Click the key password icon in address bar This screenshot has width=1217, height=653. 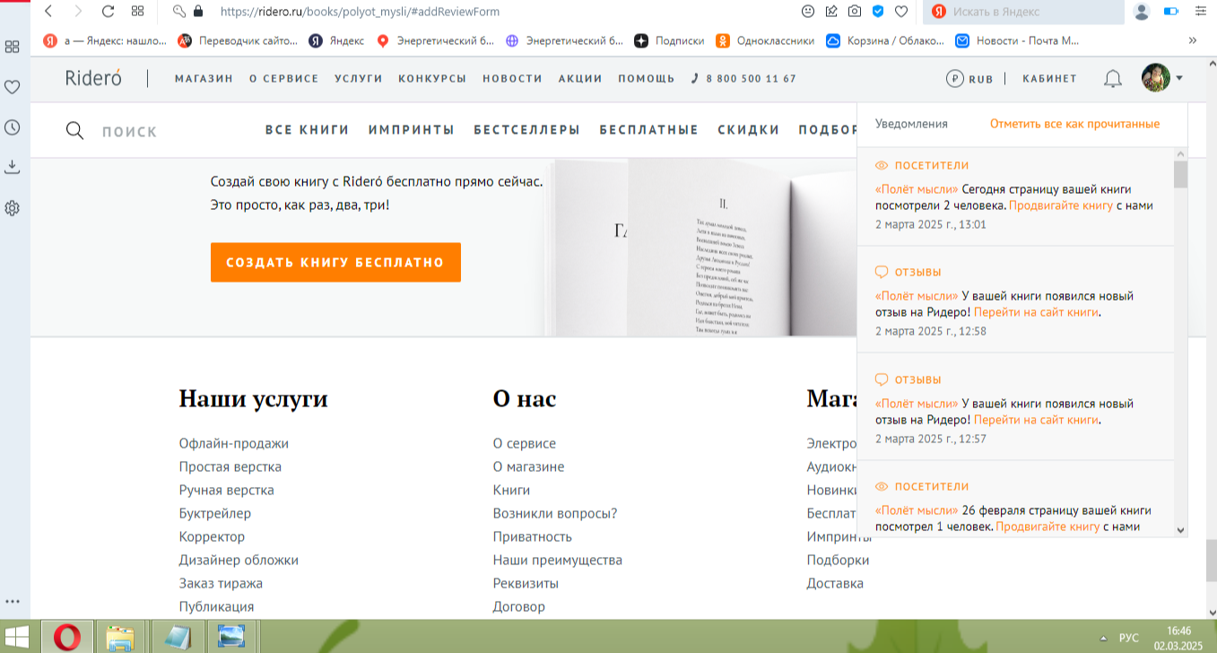click(x=179, y=12)
